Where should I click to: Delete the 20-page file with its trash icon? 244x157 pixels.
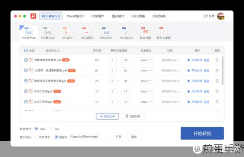pyautogui.click(x=217, y=81)
